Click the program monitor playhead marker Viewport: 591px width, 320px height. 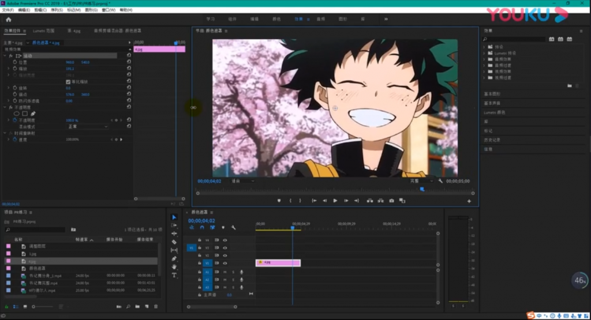(422, 189)
